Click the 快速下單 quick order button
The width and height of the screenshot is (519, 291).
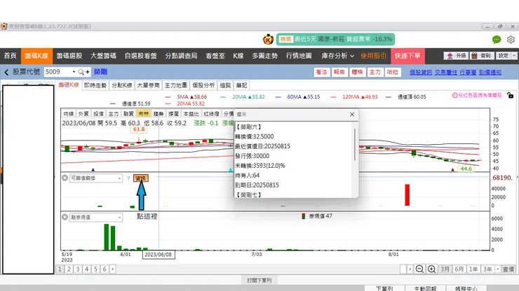[407, 56]
